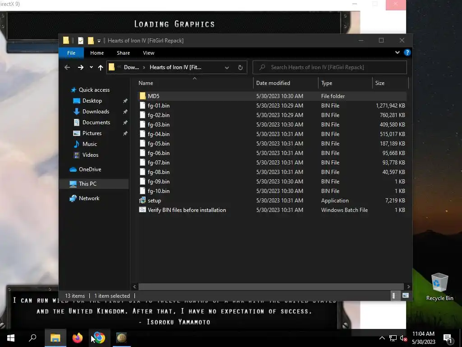Switch to Hearts of Iron taskbar icon
Image resolution: width=462 pixels, height=347 pixels.
tap(121, 338)
